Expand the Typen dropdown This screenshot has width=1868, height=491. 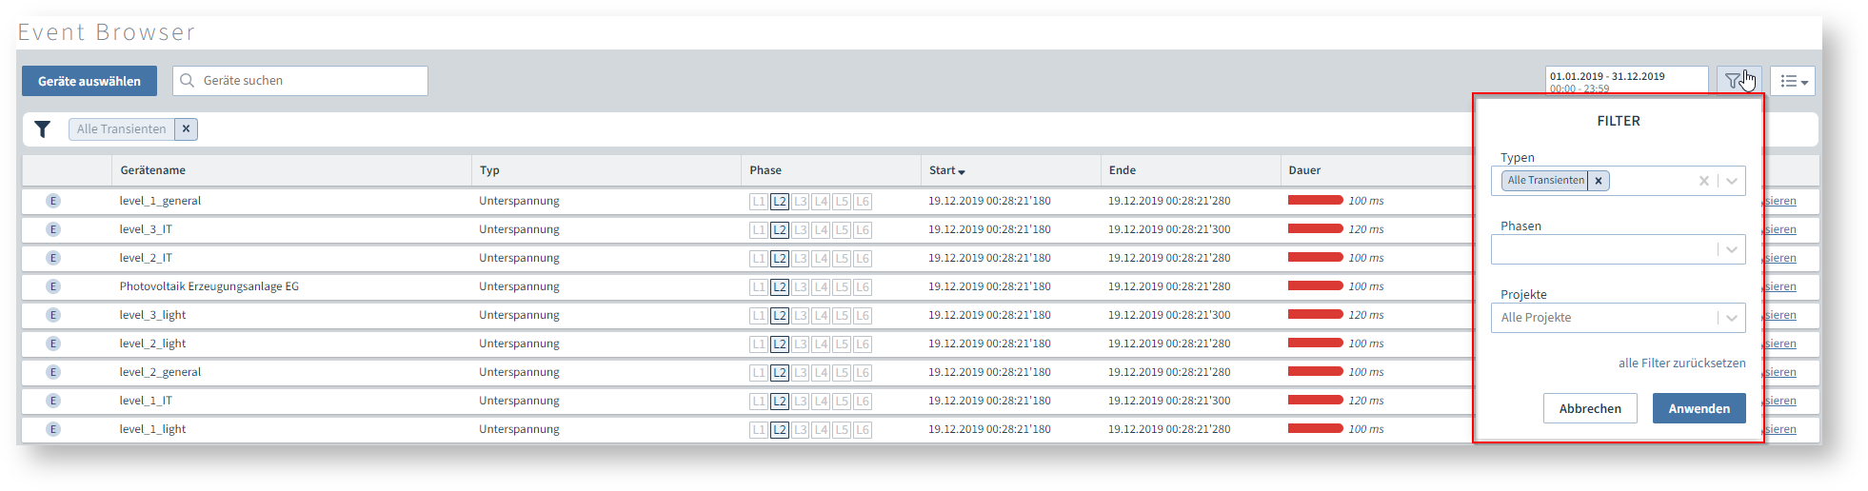coord(1731,181)
